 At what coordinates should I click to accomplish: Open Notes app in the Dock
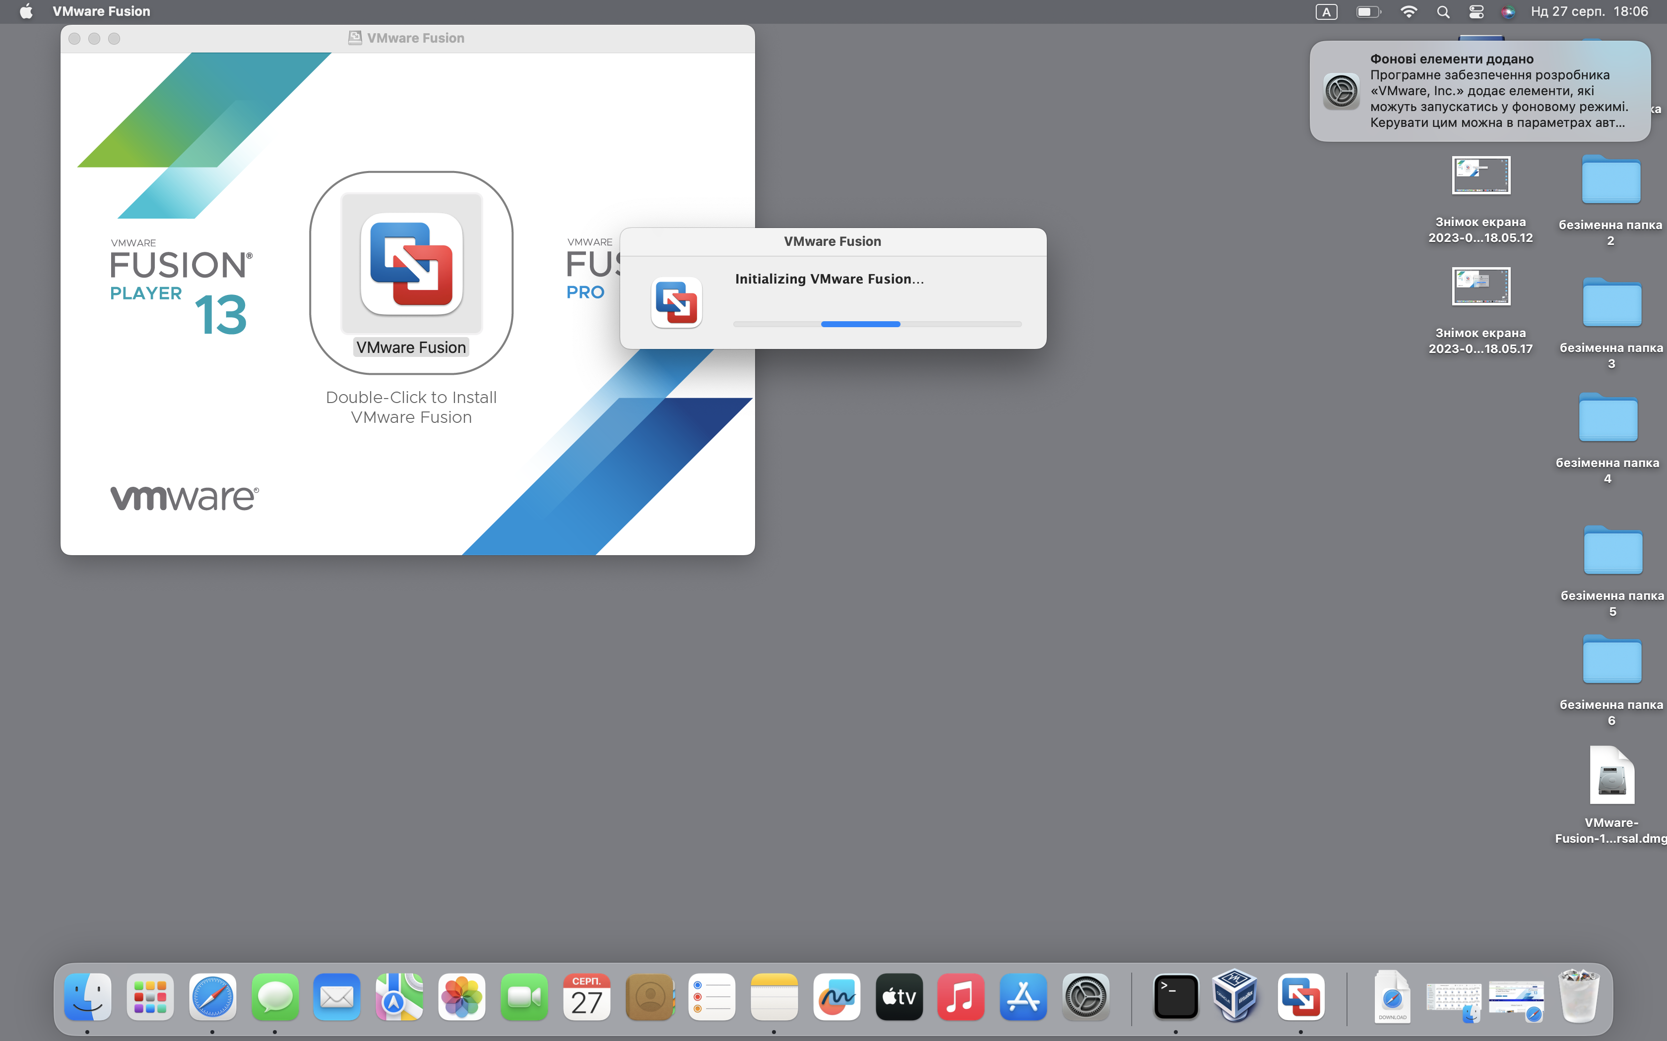[x=774, y=996]
